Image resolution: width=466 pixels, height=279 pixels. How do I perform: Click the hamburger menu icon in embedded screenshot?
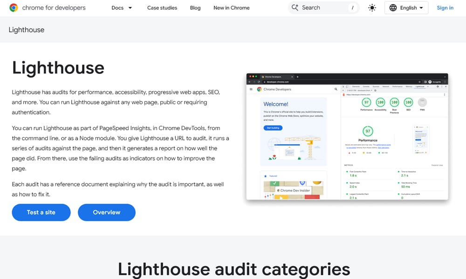pyautogui.click(x=251, y=89)
